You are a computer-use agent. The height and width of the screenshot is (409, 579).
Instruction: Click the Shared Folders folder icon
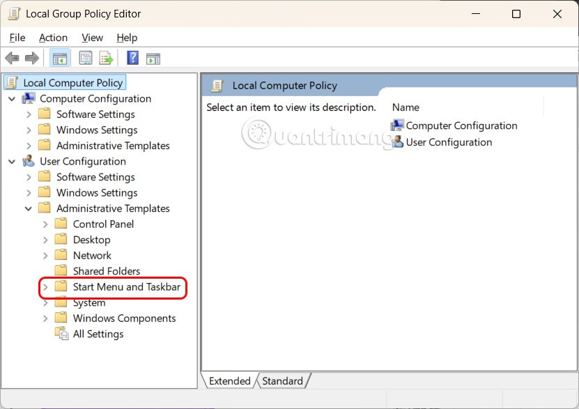click(x=61, y=270)
